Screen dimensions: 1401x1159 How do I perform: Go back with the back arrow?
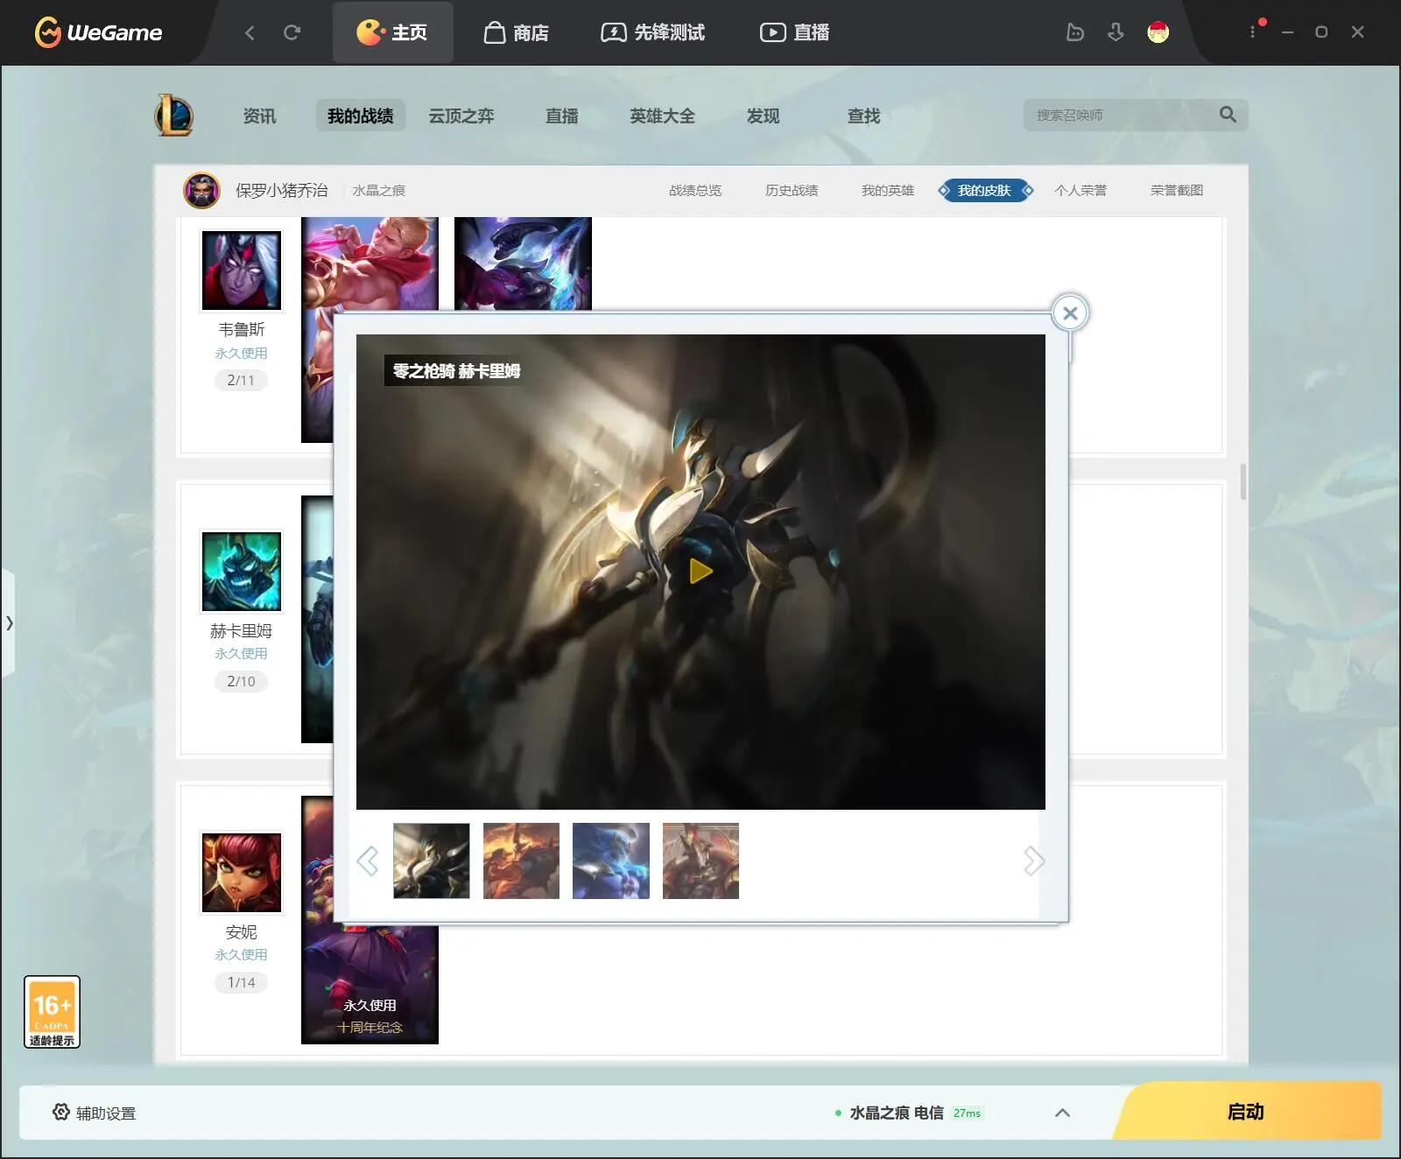coord(250,32)
